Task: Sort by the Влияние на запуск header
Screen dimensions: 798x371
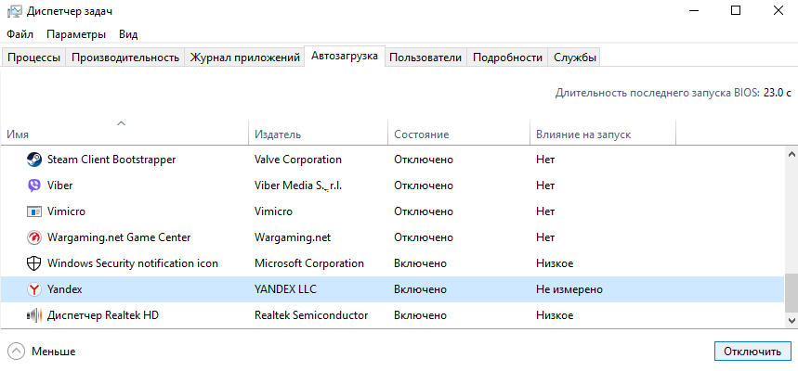Action: pyautogui.click(x=582, y=134)
